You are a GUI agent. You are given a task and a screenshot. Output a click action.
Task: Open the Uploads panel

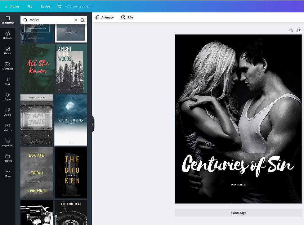7,35
